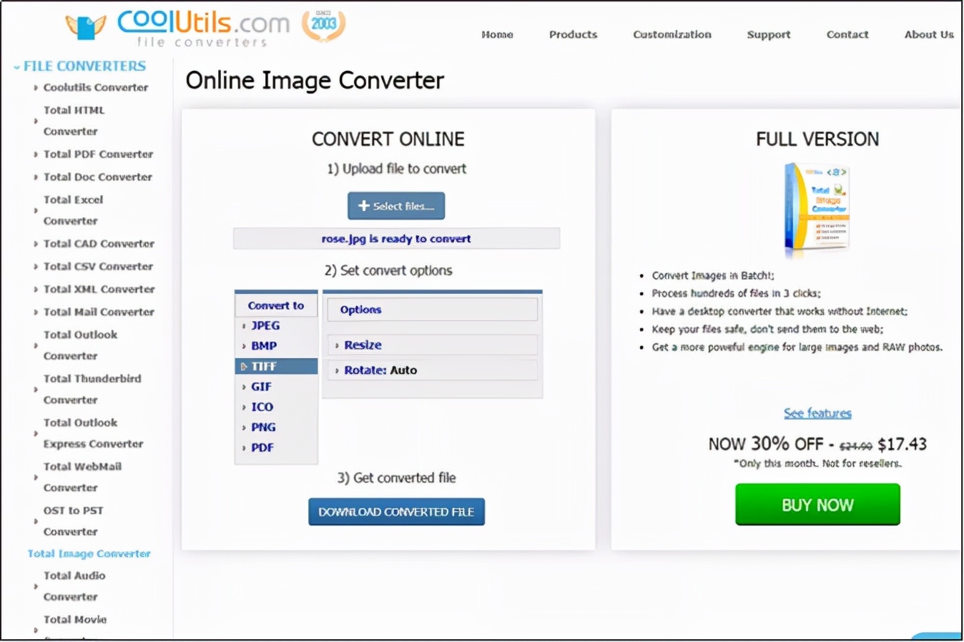Image resolution: width=964 pixels, height=642 pixels.
Task: Open Total WebMail Converter link
Action: (x=82, y=477)
